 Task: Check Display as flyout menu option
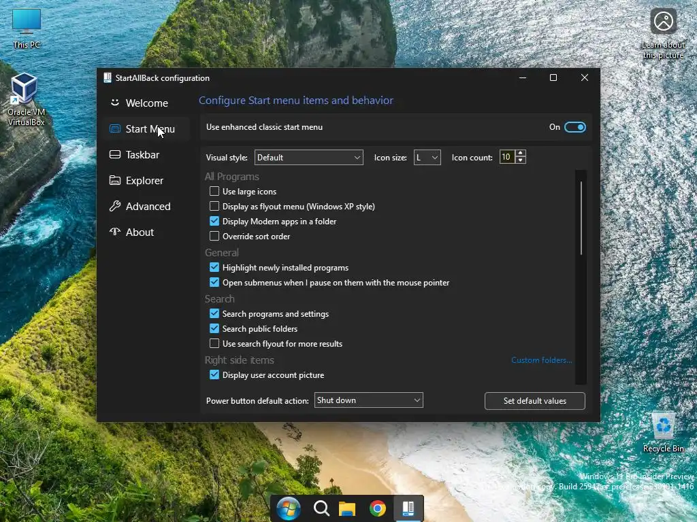coord(214,206)
